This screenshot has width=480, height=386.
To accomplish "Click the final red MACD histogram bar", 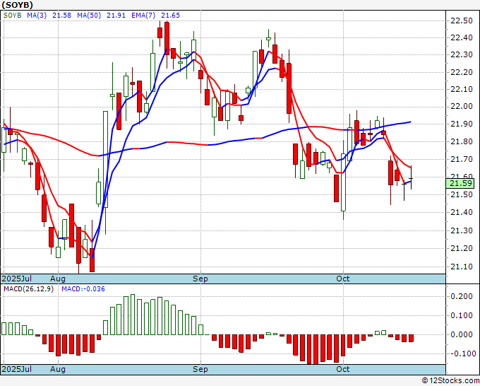I will 411,338.
